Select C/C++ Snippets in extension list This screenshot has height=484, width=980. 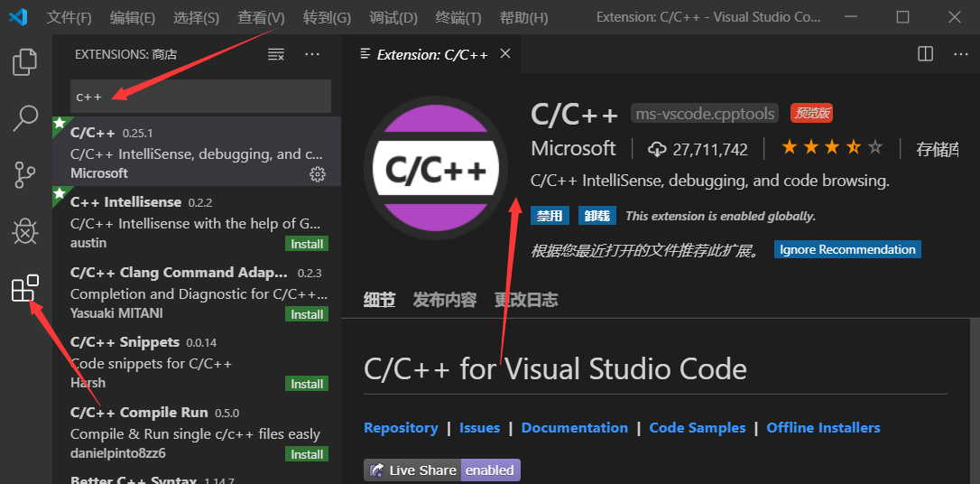197,361
